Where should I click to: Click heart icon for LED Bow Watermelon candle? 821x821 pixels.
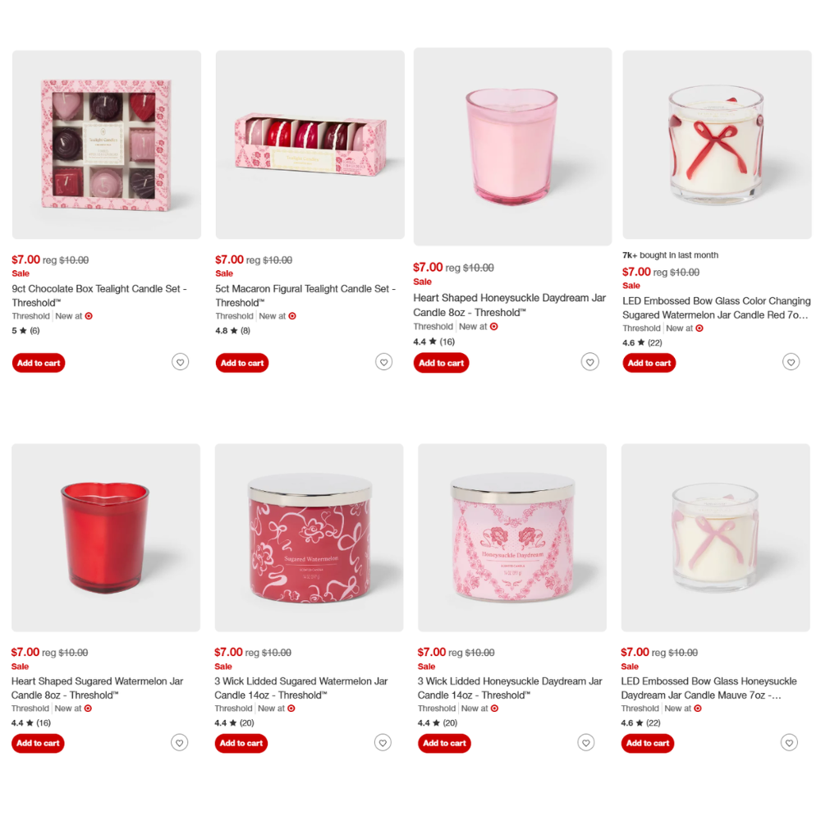click(x=791, y=362)
